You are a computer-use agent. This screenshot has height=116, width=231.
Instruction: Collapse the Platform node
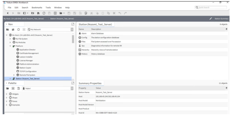(10, 46)
